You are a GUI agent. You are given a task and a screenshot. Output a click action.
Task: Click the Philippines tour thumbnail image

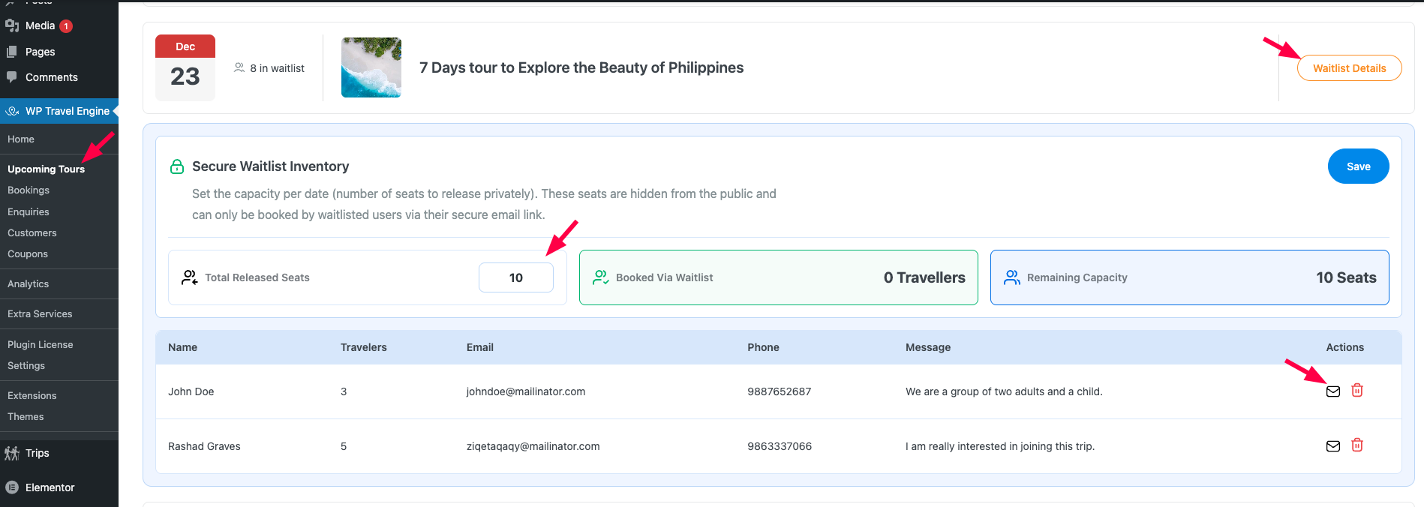(x=371, y=67)
